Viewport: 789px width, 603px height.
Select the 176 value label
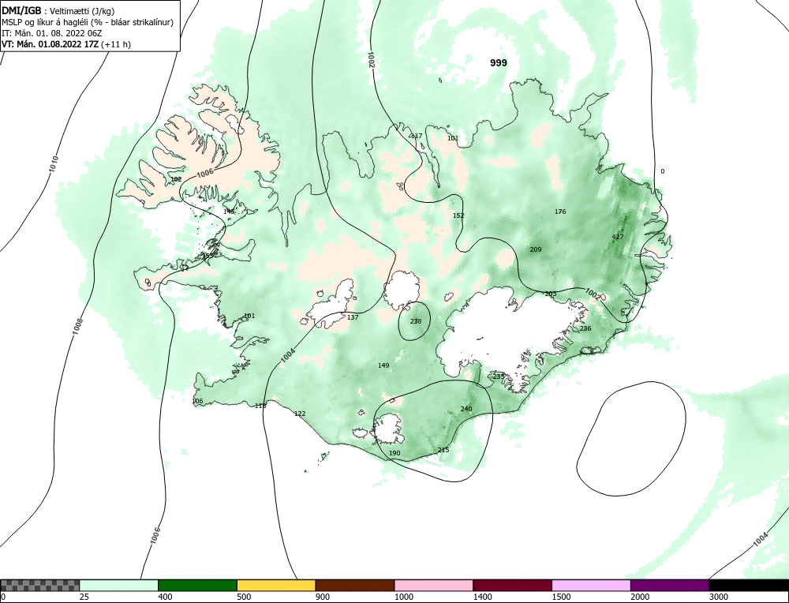click(560, 212)
